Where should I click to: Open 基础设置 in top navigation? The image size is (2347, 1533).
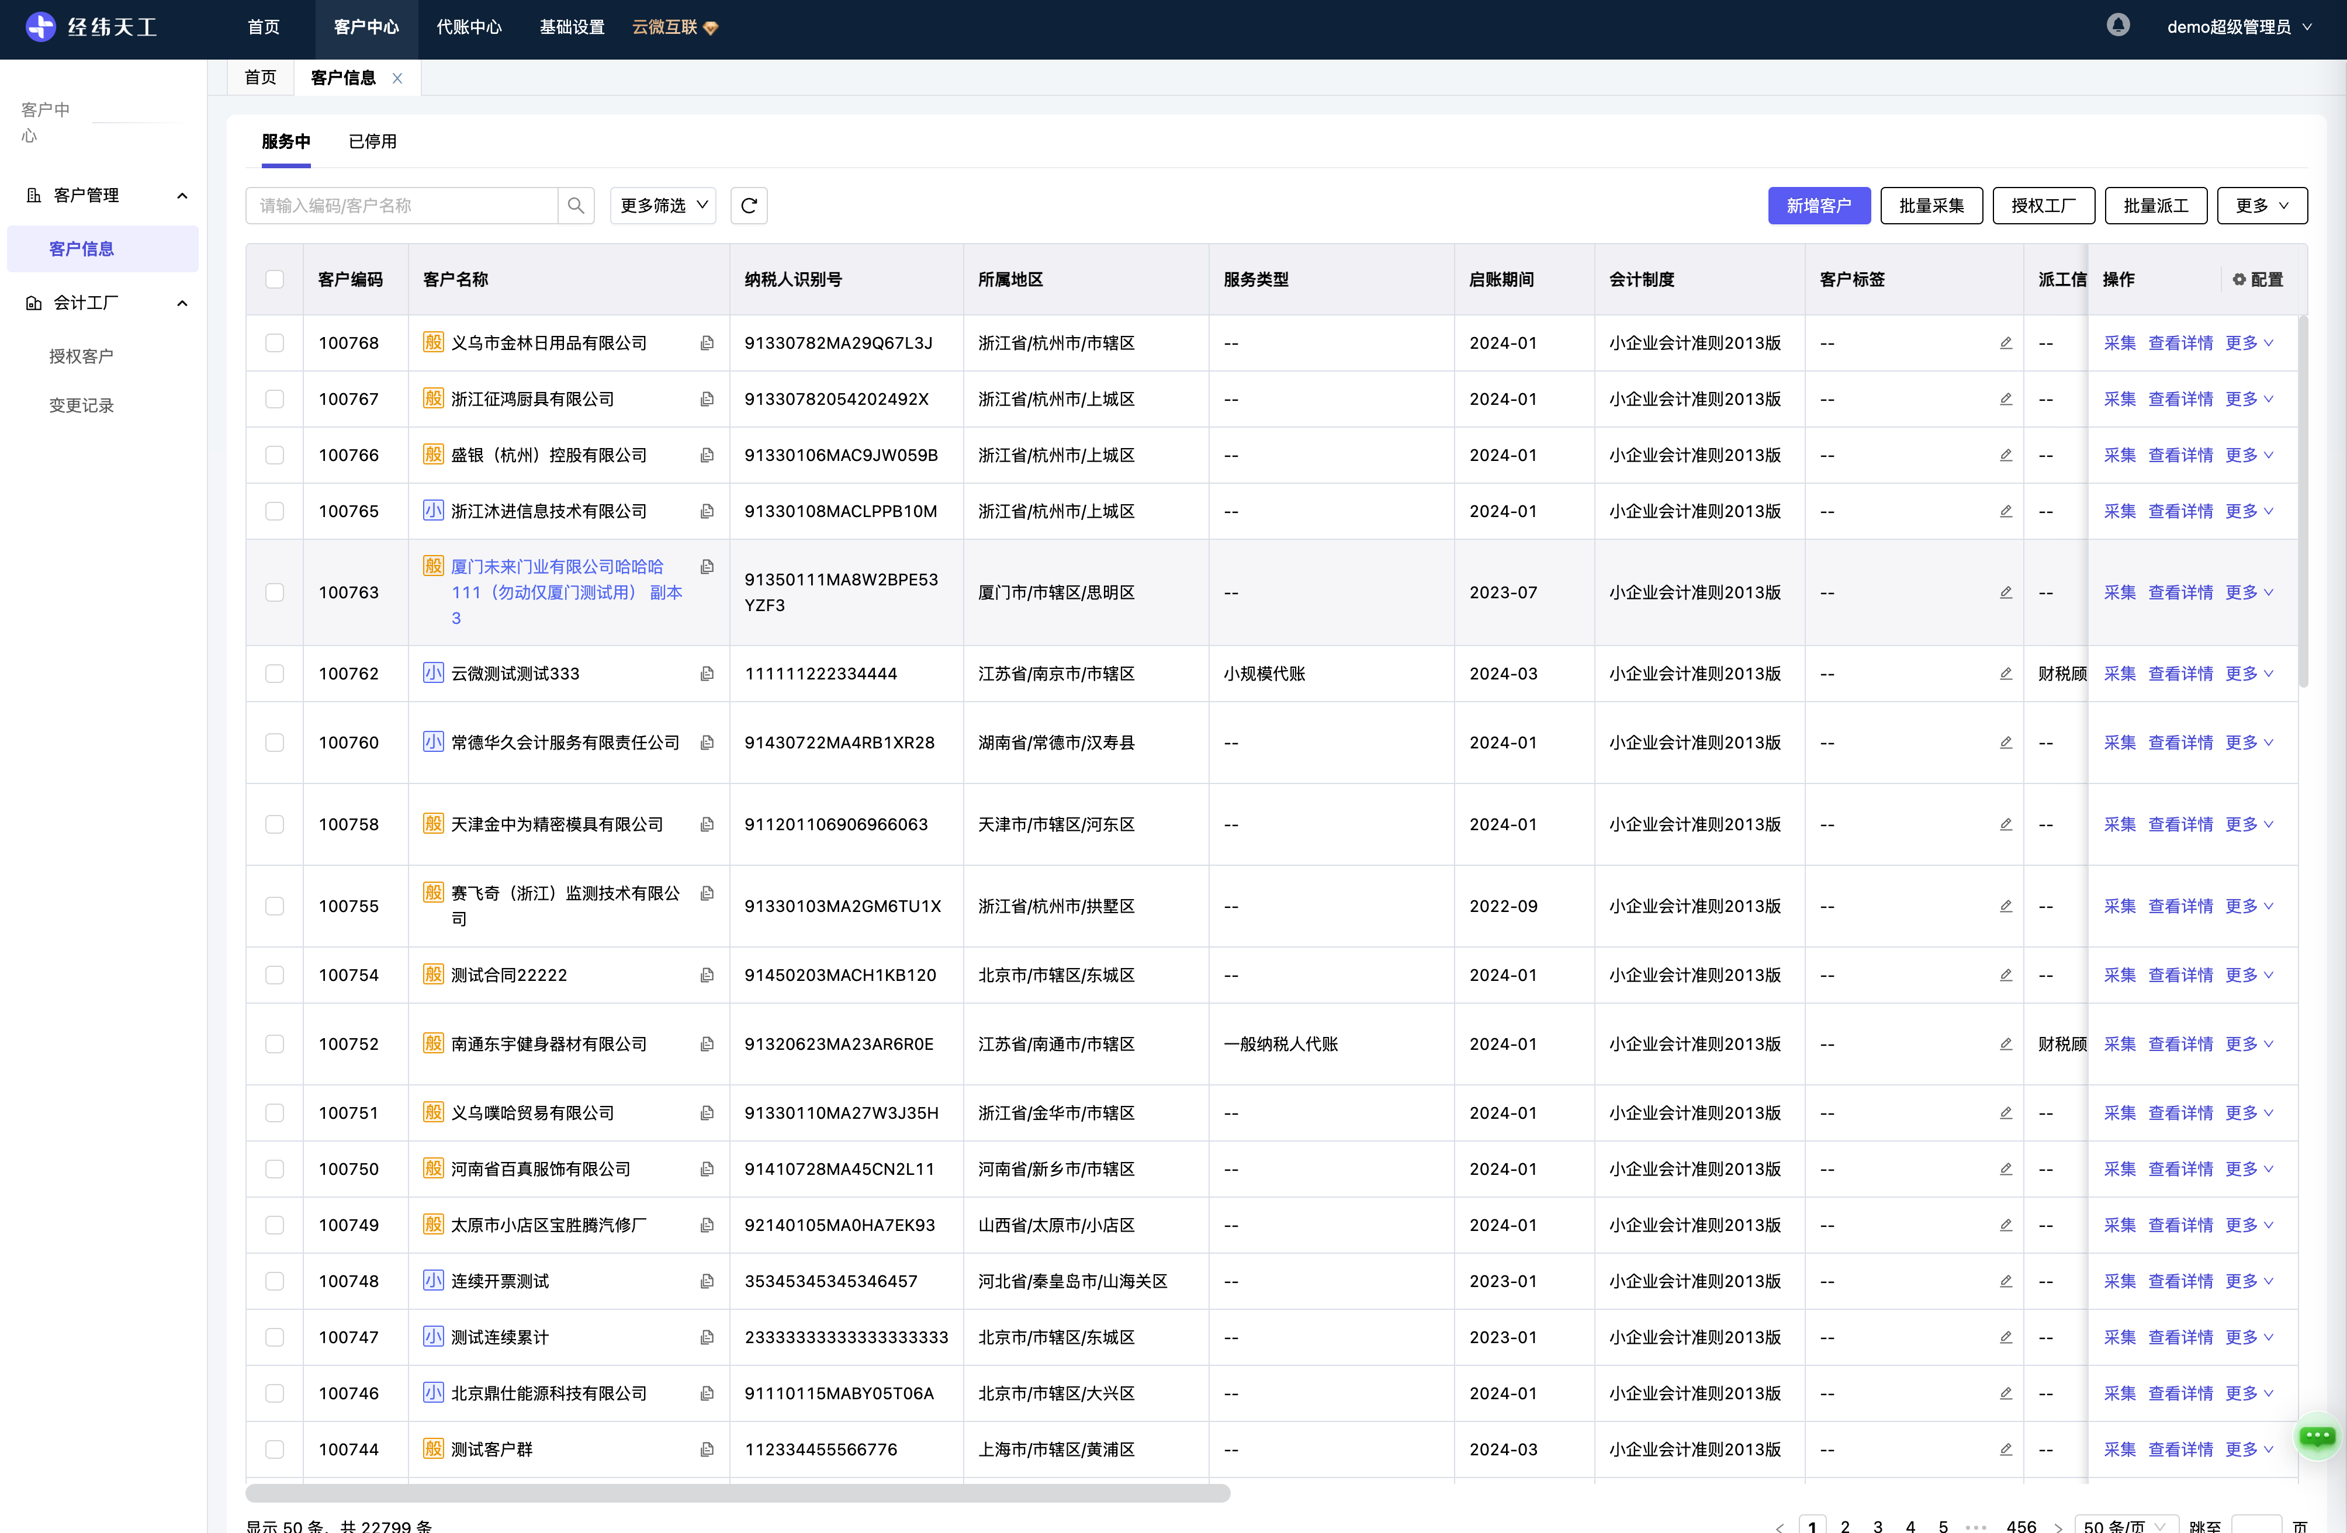coord(572,27)
